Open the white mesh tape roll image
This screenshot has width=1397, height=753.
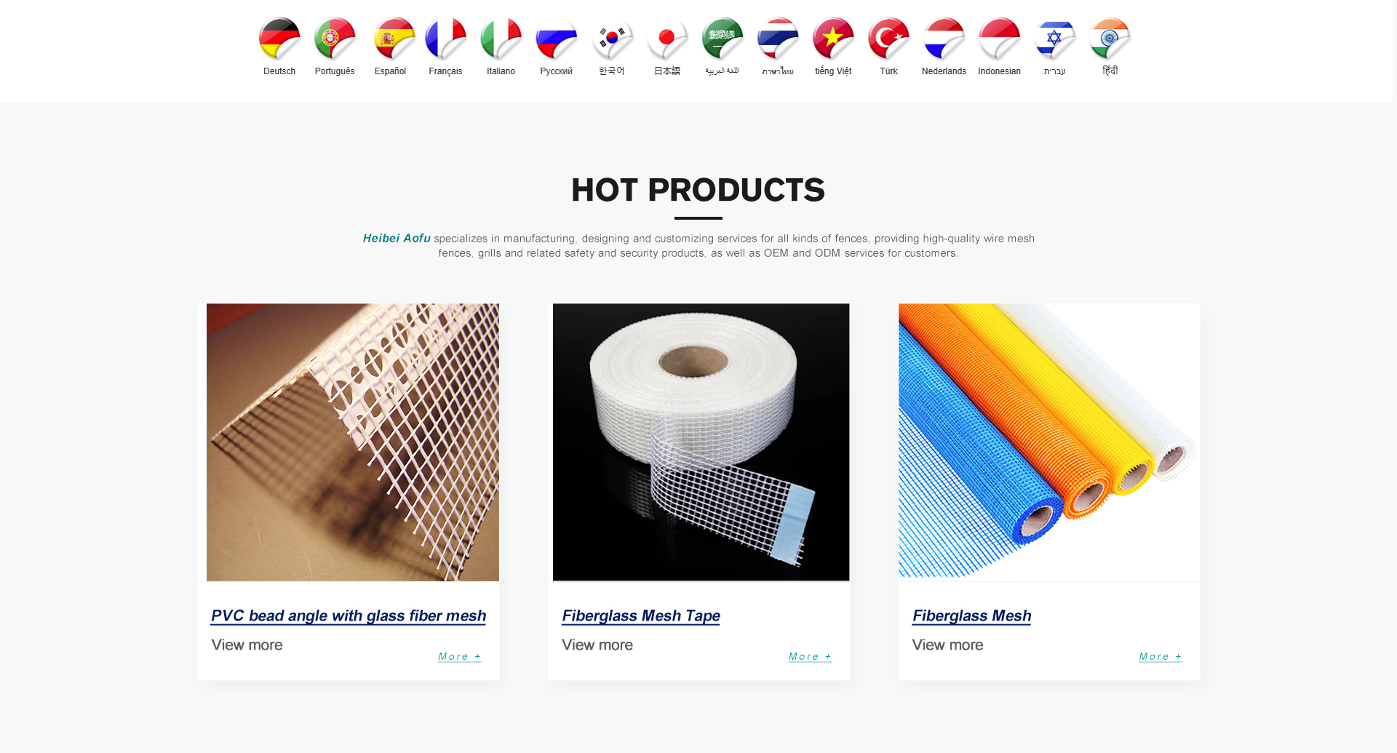click(701, 442)
